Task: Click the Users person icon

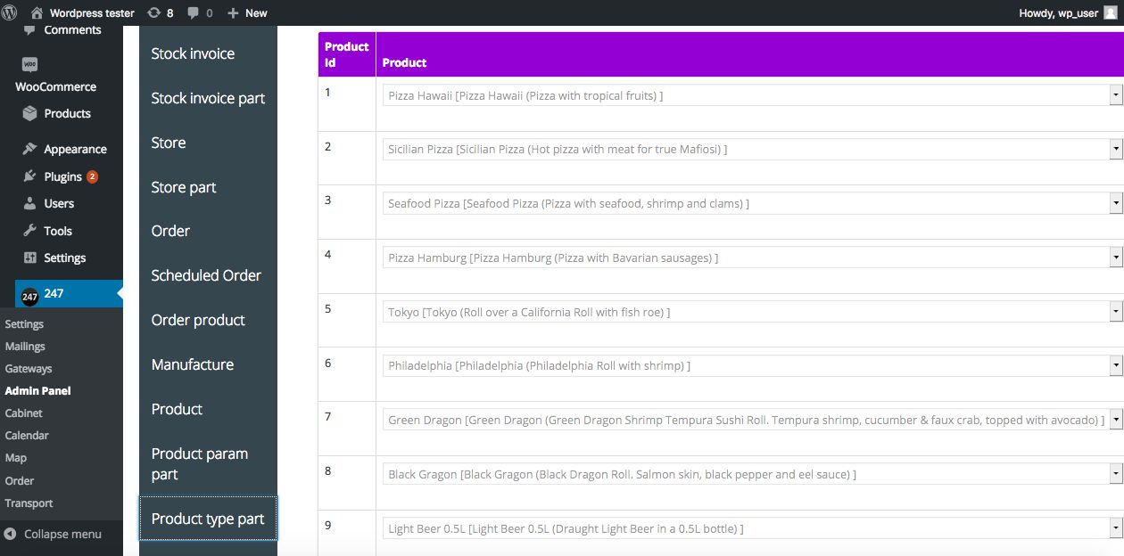Action: tap(30, 203)
